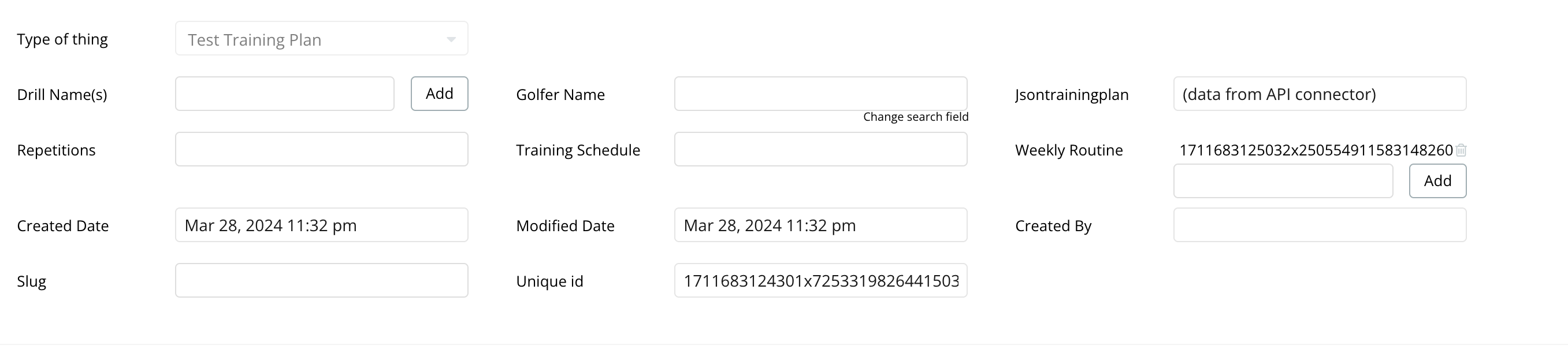Focus the empty Weekly Routine input box
This screenshot has height=356, width=1568.
pos(1283,181)
